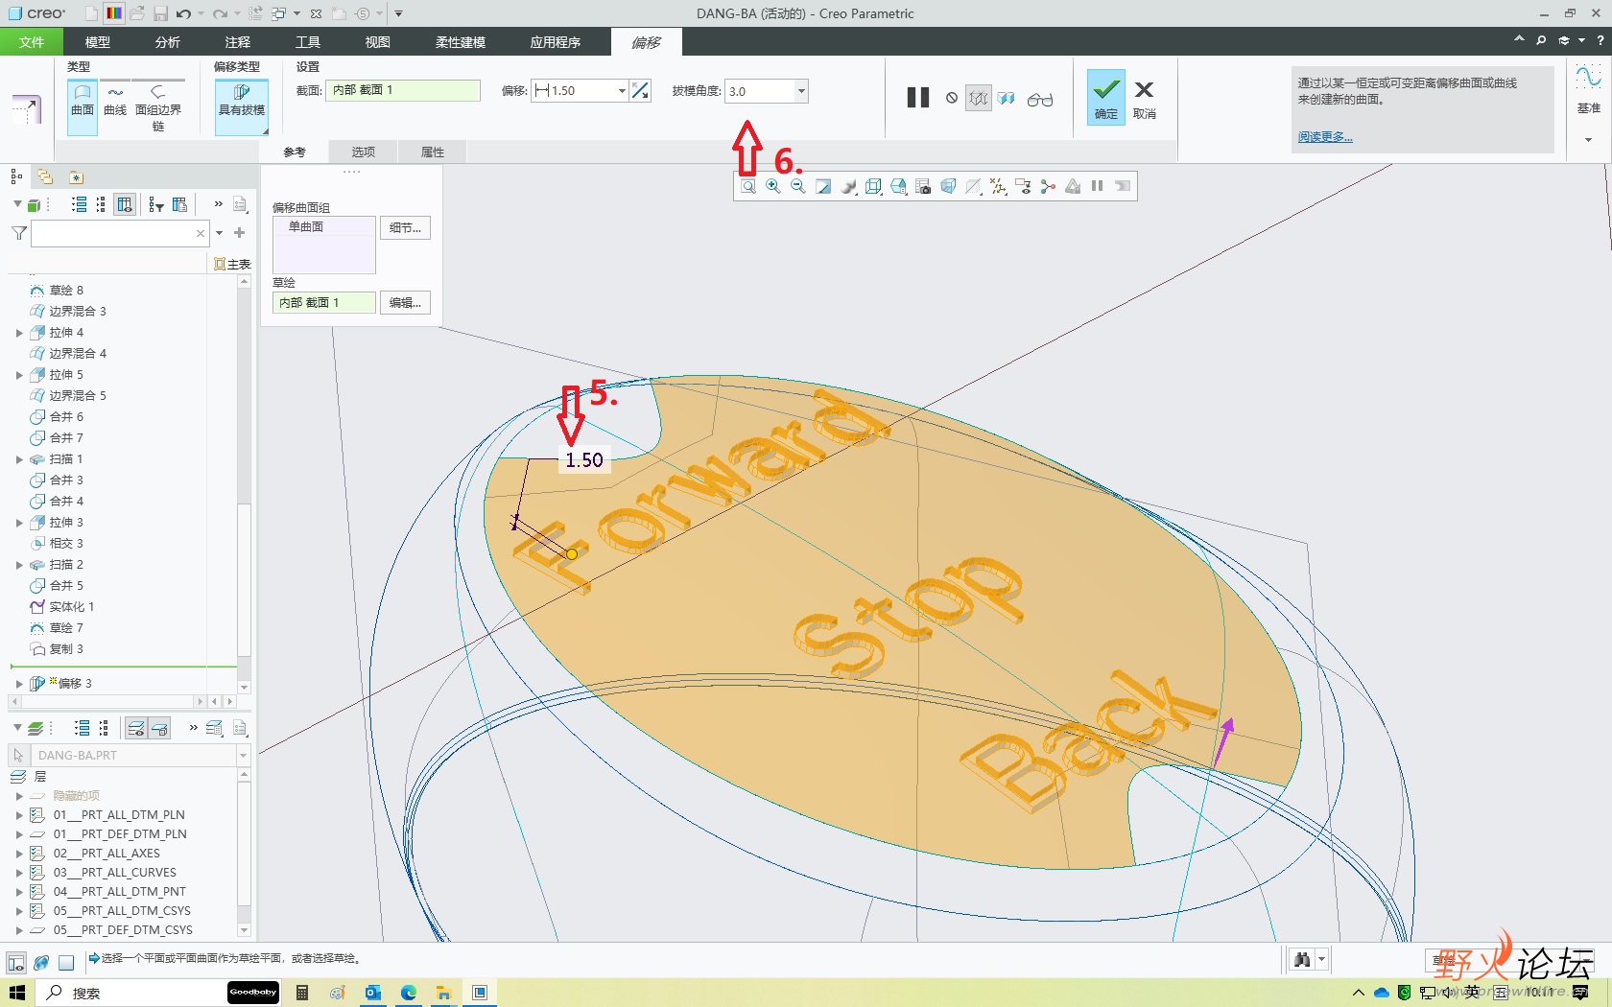Select 边界混合 3 in model tree
This screenshot has width=1612, height=1007.
[x=77, y=312]
